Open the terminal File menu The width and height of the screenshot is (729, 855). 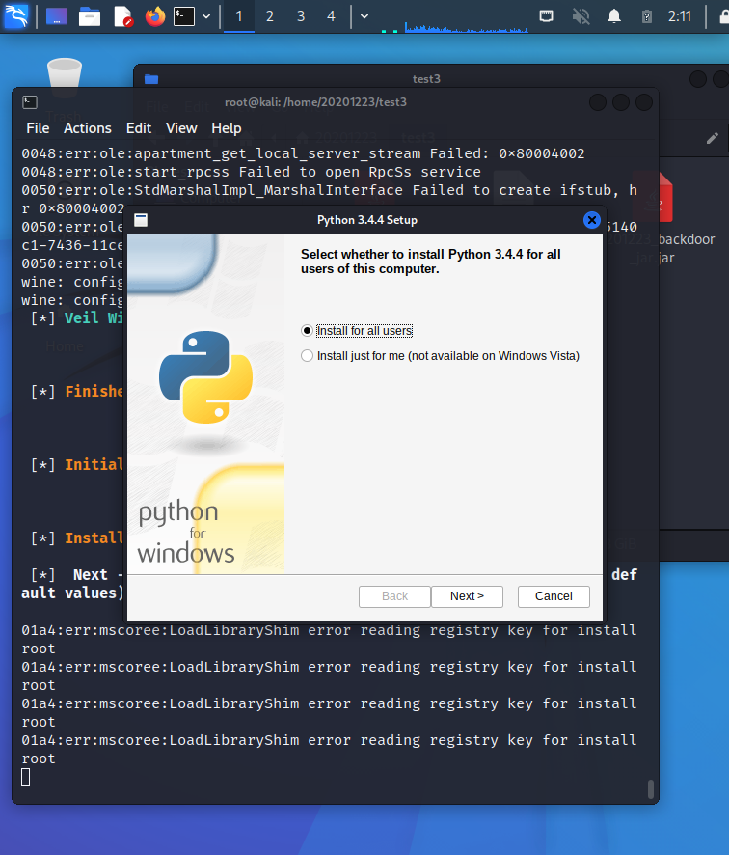[x=38, y=128]
